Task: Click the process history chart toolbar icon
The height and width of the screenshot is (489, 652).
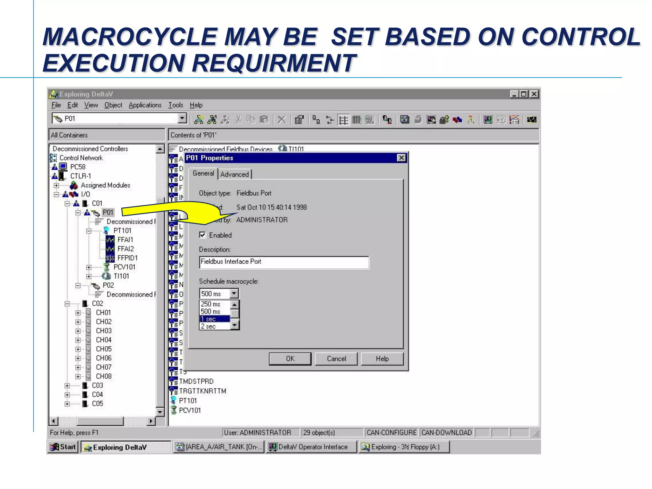Action: (514, 120)
